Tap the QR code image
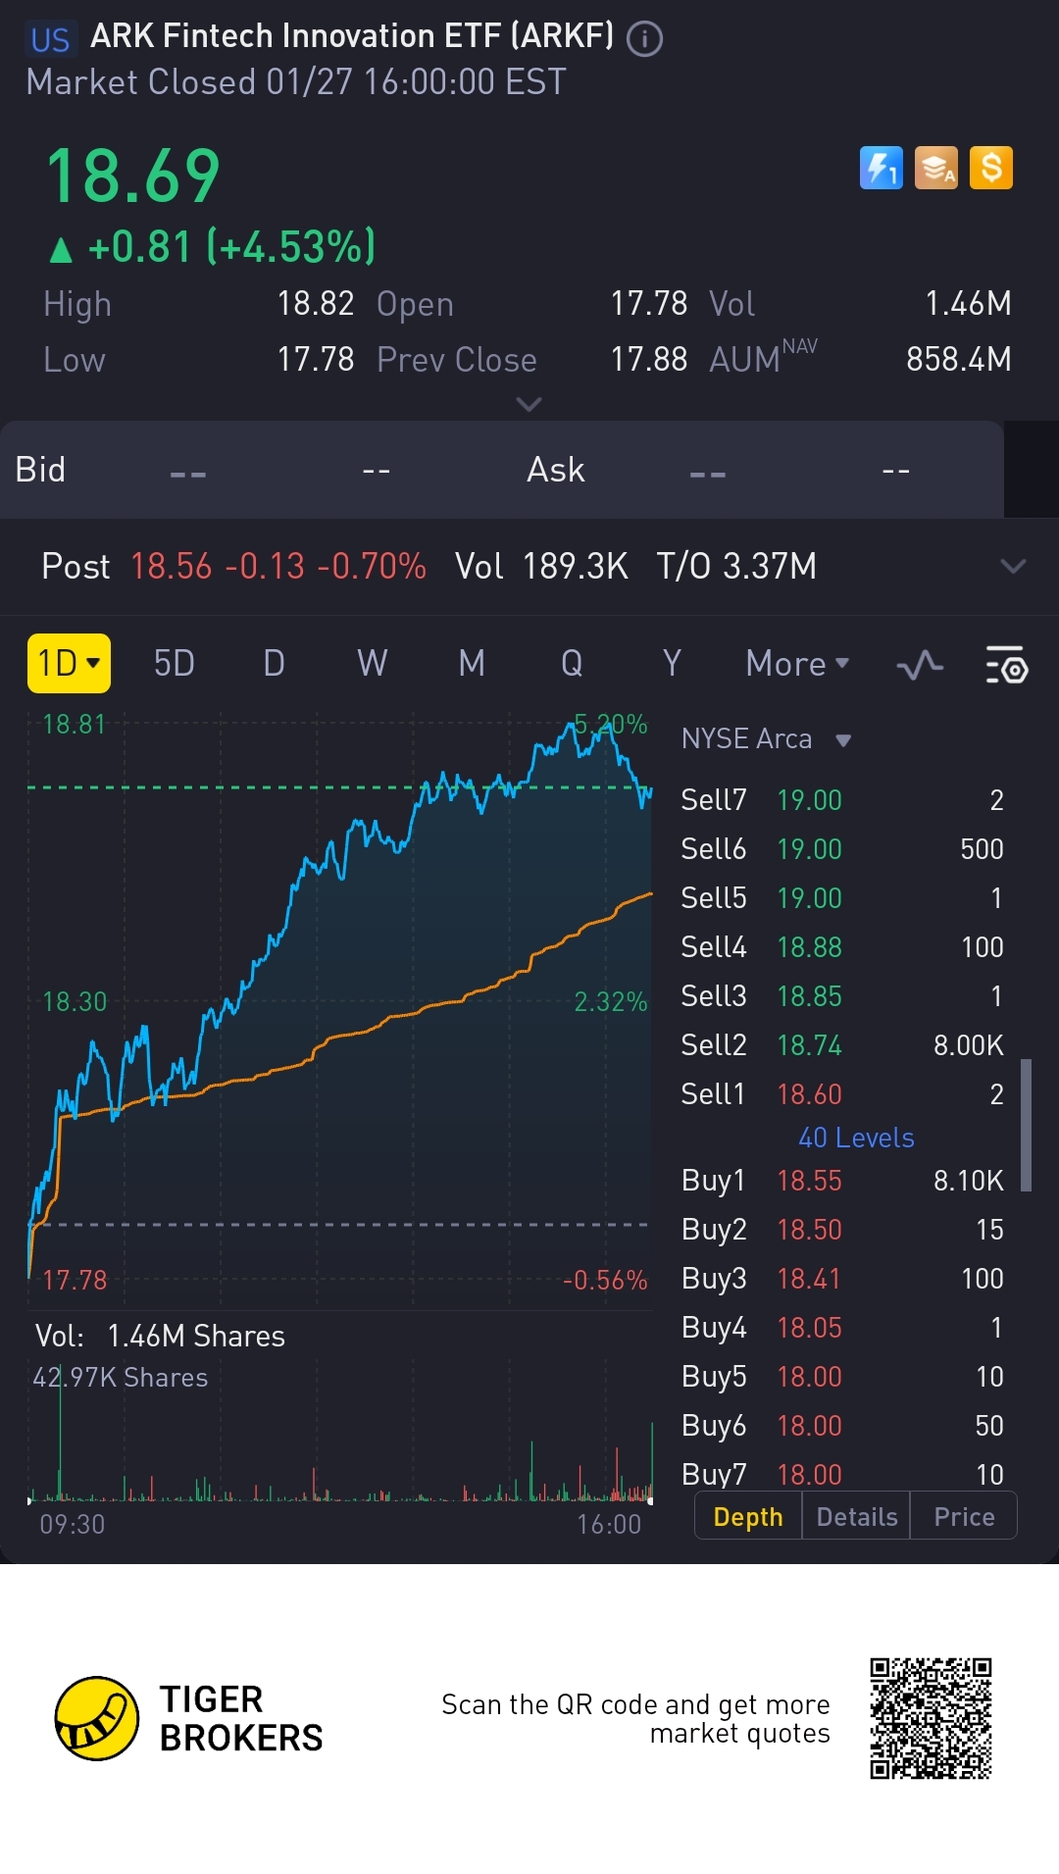1059x1874 pixels. (931, 1718)
